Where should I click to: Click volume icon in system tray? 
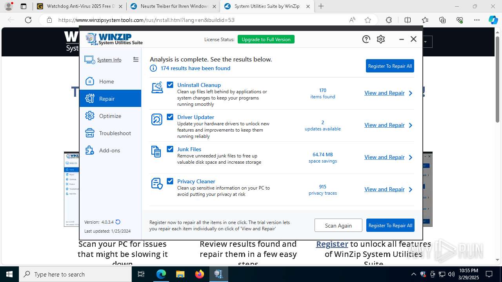point(451,274)
